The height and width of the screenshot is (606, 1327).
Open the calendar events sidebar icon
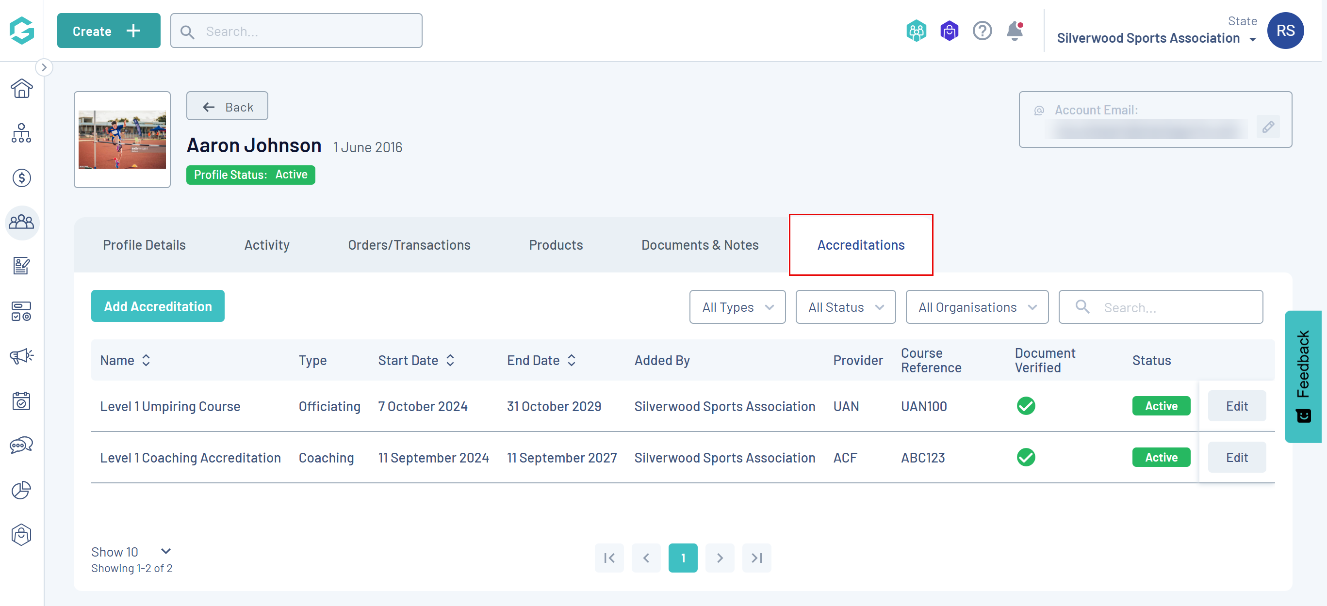point(21,400)
